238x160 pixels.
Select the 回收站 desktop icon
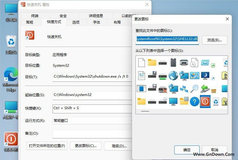[11, 45]
